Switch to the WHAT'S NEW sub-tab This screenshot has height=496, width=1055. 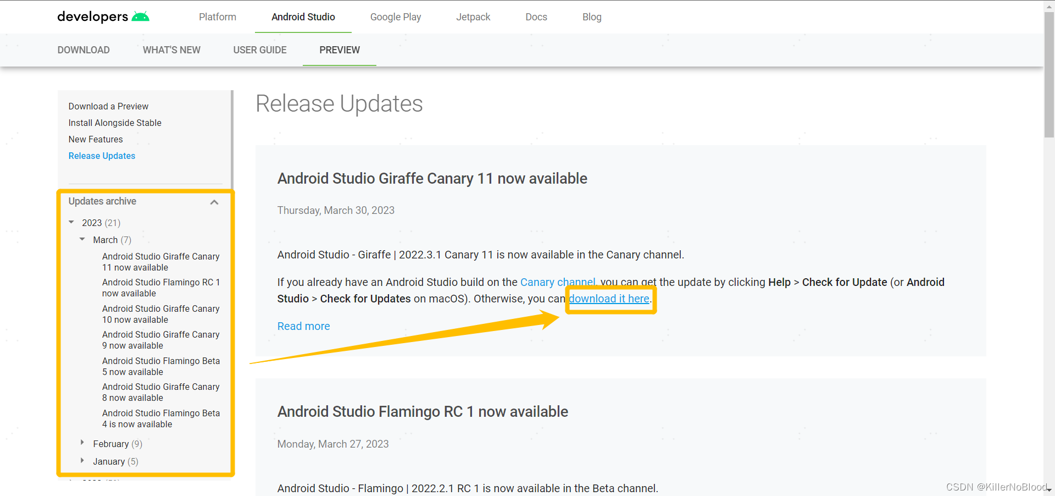coord(171,50)
